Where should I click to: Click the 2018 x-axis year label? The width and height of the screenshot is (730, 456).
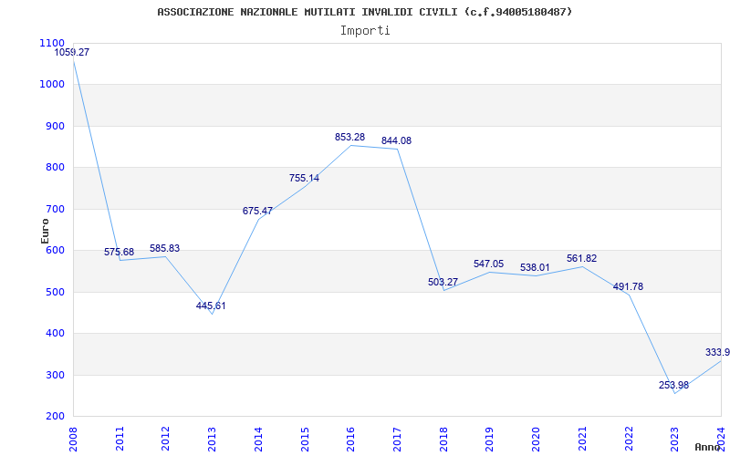[443, 439]
